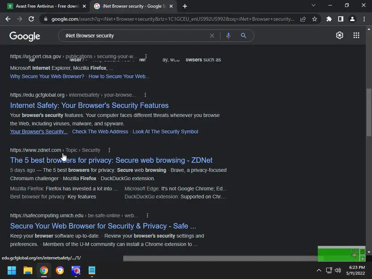Click the scrollbar down arrow
Screen dimensions: 372x279
coord(369,252)
